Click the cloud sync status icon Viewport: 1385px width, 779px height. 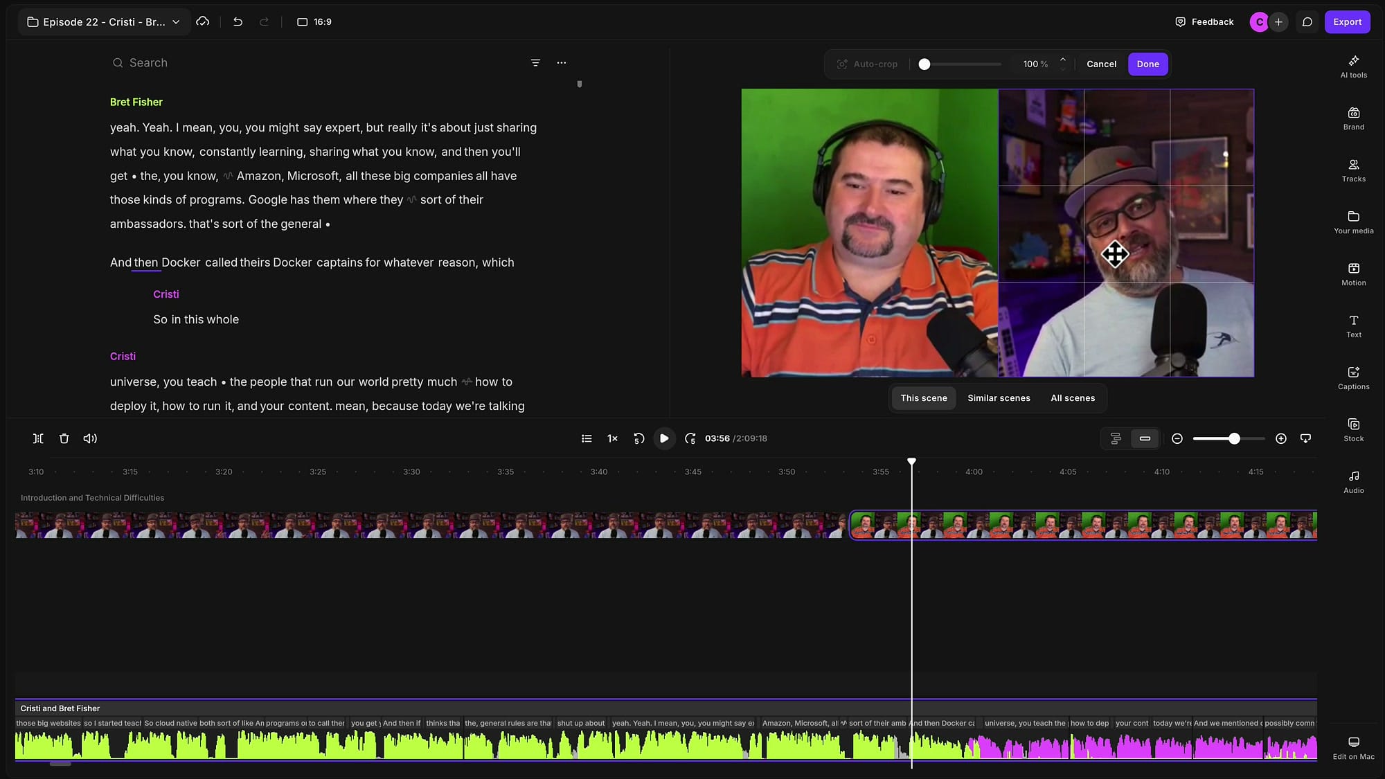click(203, 21)
